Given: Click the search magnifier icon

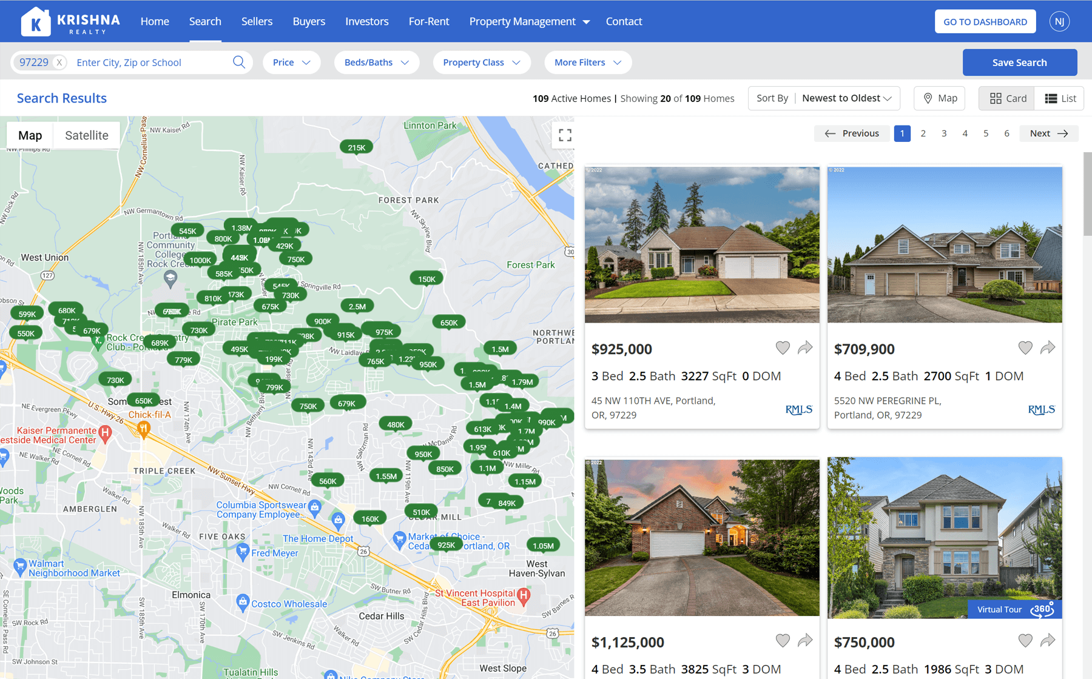Looking at the screenshot, I should [239, 62].
